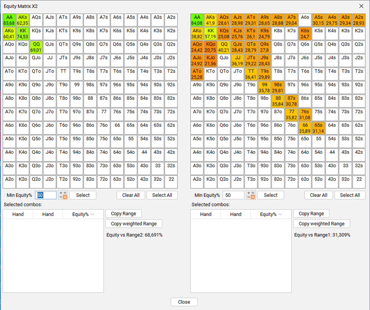Click the right Copy weighted Range button
The width and height of the screenshot is (370, 310).
pyautogui.click(x=321, y=224)
